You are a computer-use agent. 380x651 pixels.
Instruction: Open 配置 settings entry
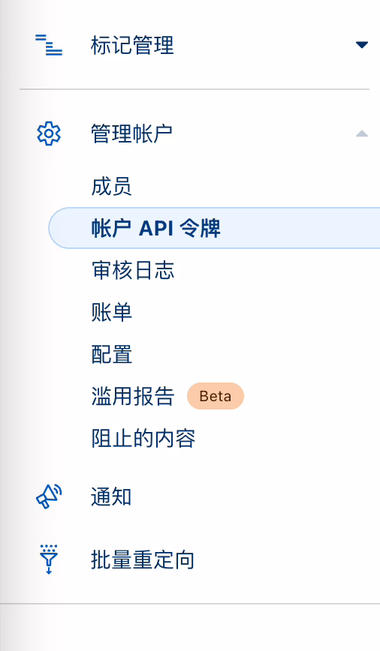[111, 354]
